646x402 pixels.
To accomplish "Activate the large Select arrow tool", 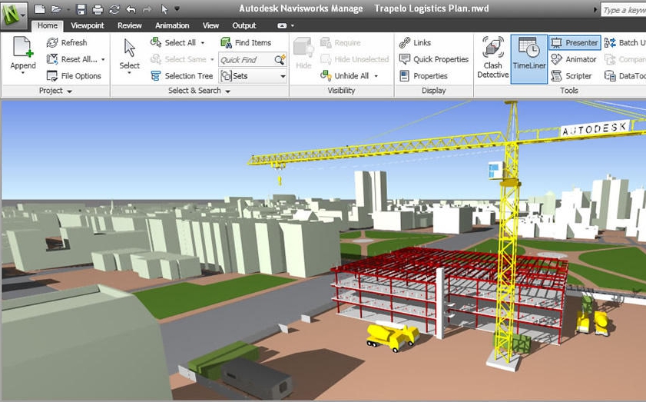I will click(x=129, y=48).
